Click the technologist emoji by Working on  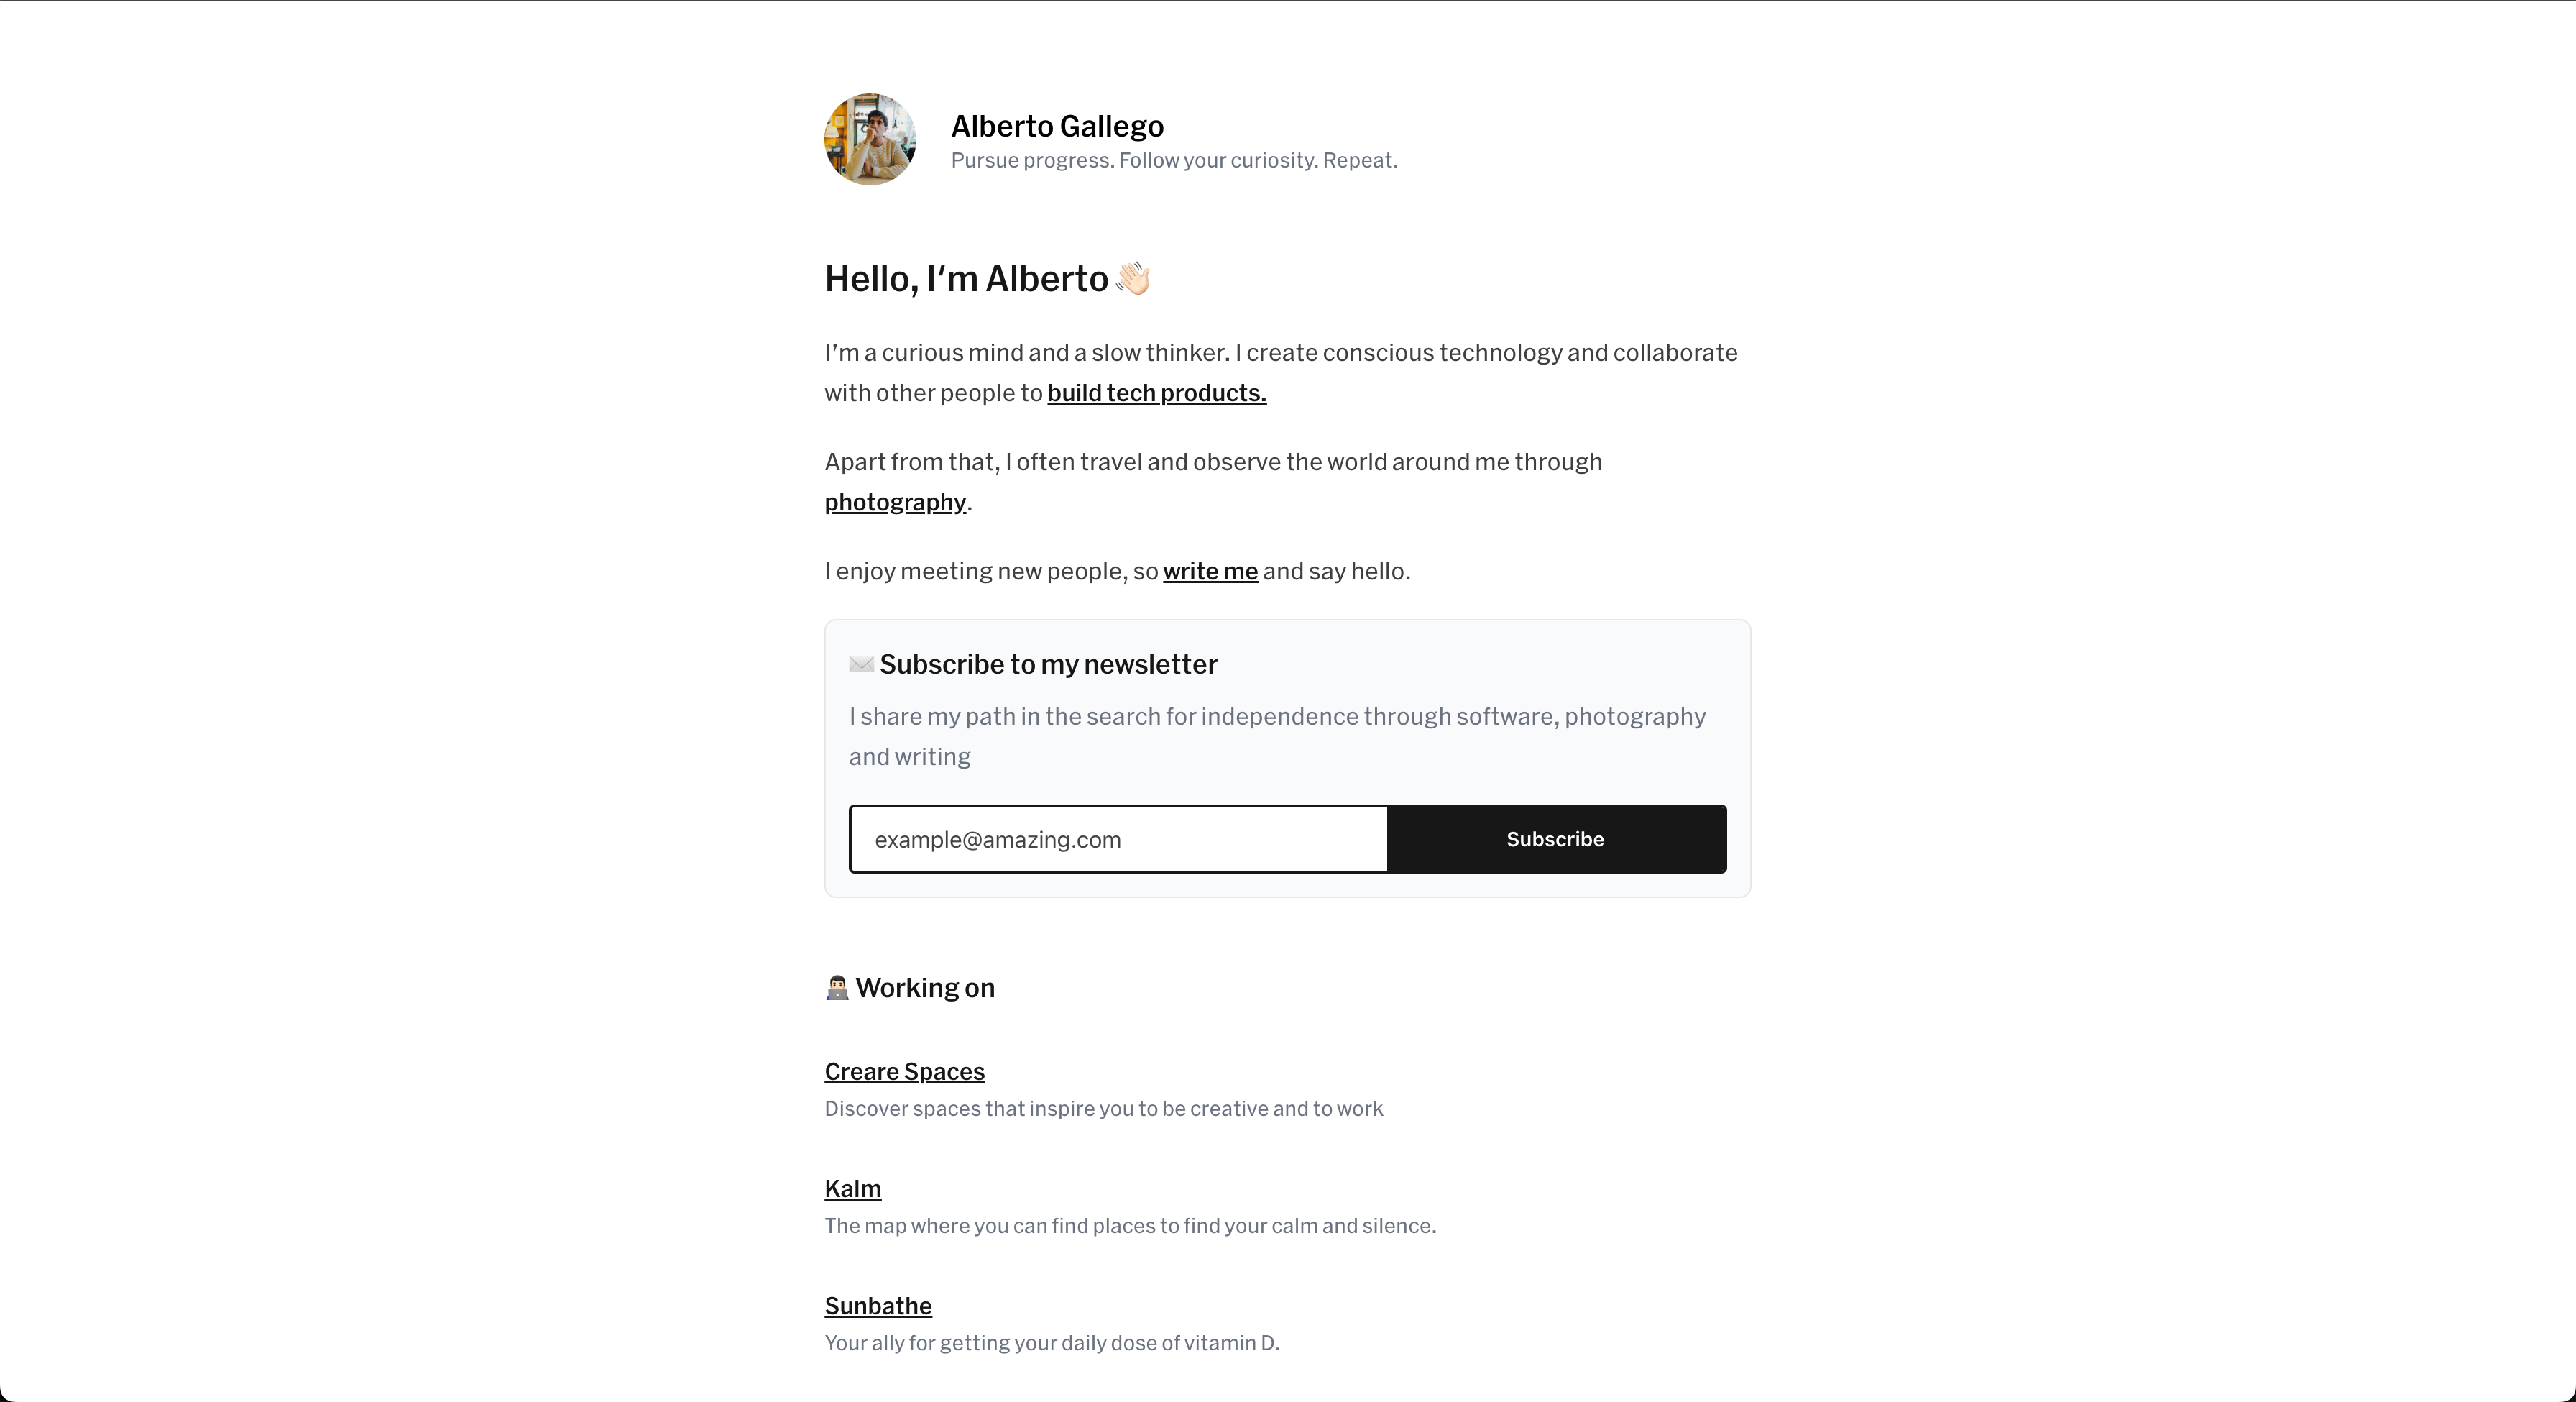pyautogui.click(x=837, y=988)
